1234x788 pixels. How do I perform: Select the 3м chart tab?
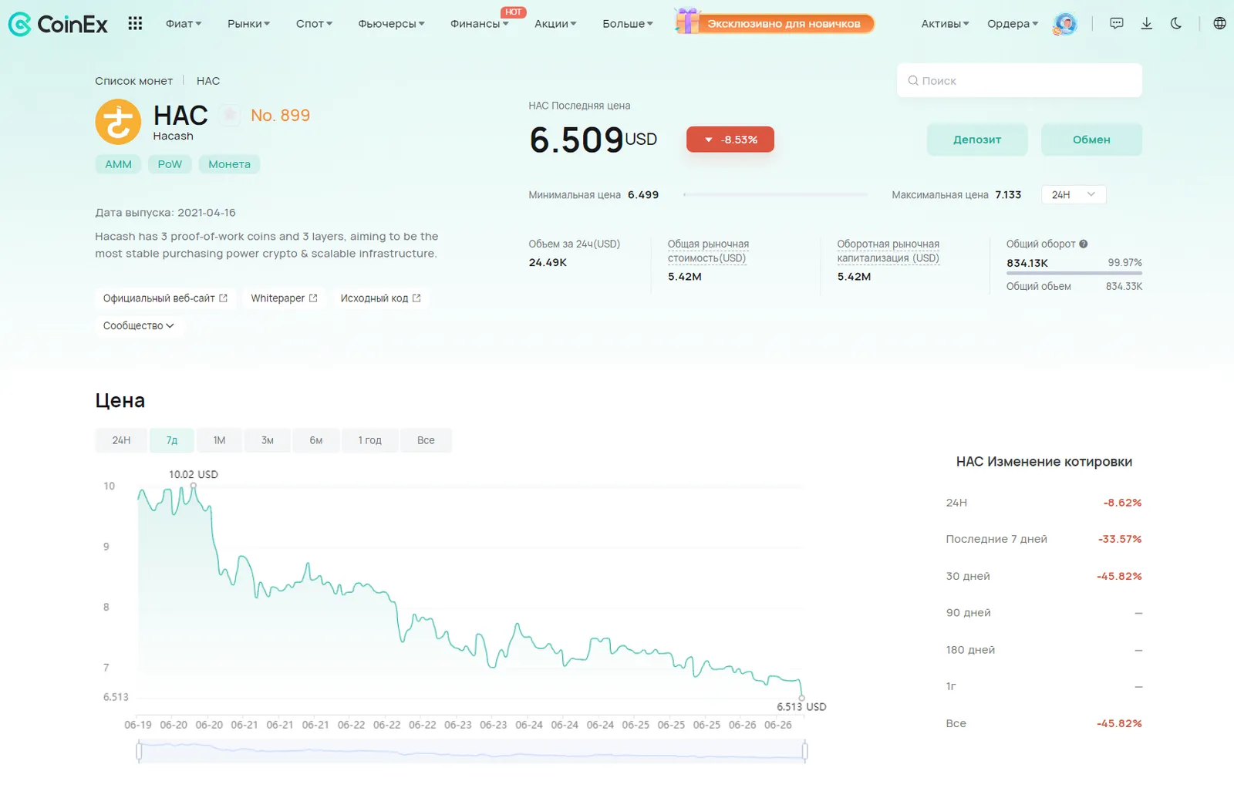268,440
